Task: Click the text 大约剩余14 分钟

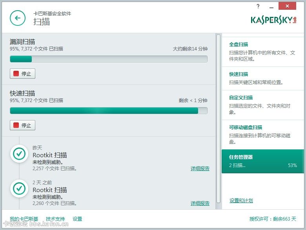Action: click(x=190, y=49)
